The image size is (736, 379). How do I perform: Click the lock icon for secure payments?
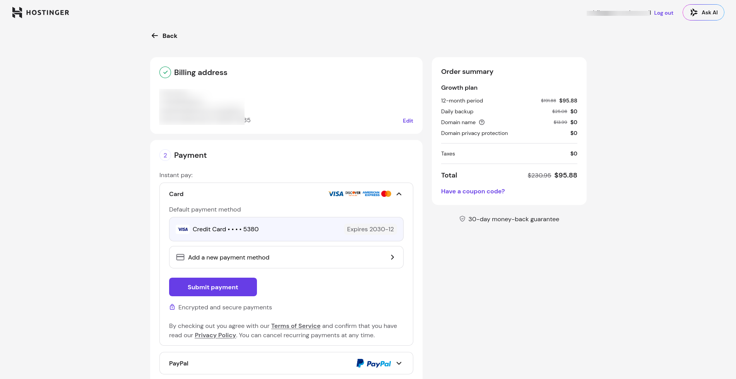pos(172,307)
